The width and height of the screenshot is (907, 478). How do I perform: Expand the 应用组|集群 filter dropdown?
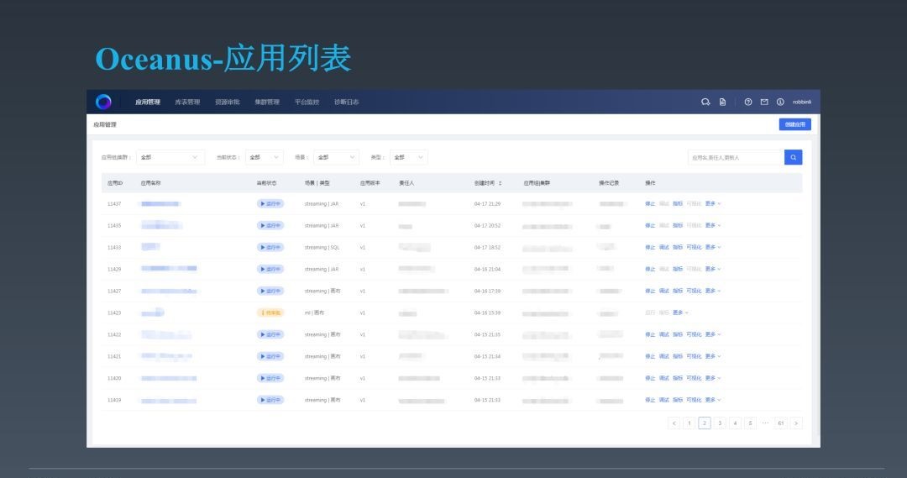pos(170,157)
